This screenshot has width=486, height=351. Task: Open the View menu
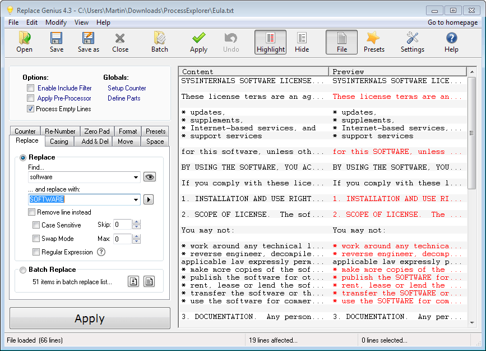(81, 22)
